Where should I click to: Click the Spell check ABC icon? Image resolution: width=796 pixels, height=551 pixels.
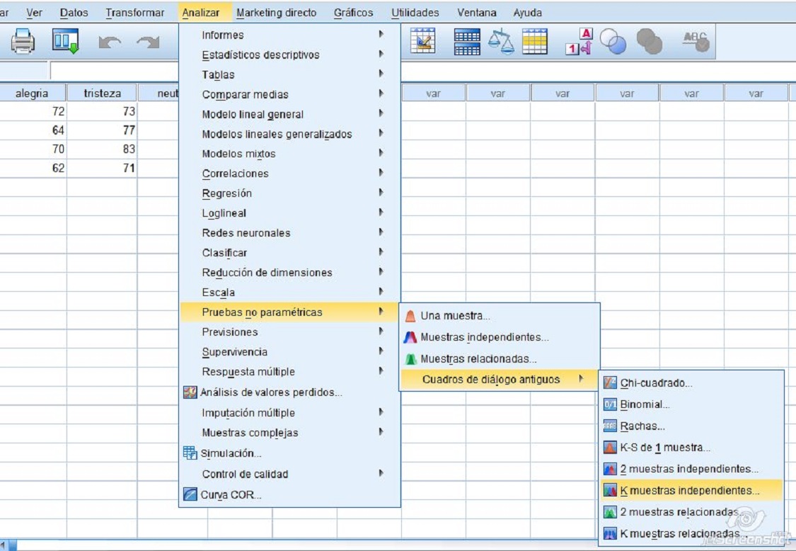(696, 41)
